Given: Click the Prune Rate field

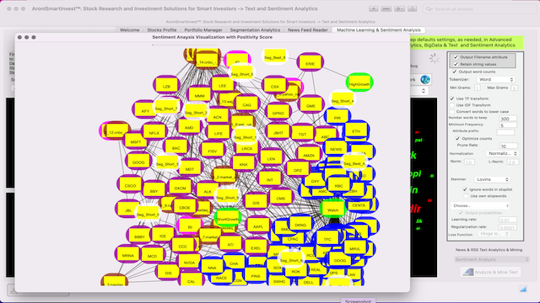Looking at the screenshot, I should [508, 146].
